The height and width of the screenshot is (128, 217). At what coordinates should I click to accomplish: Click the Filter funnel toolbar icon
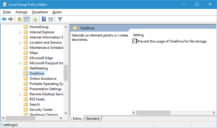pos(60,19)
